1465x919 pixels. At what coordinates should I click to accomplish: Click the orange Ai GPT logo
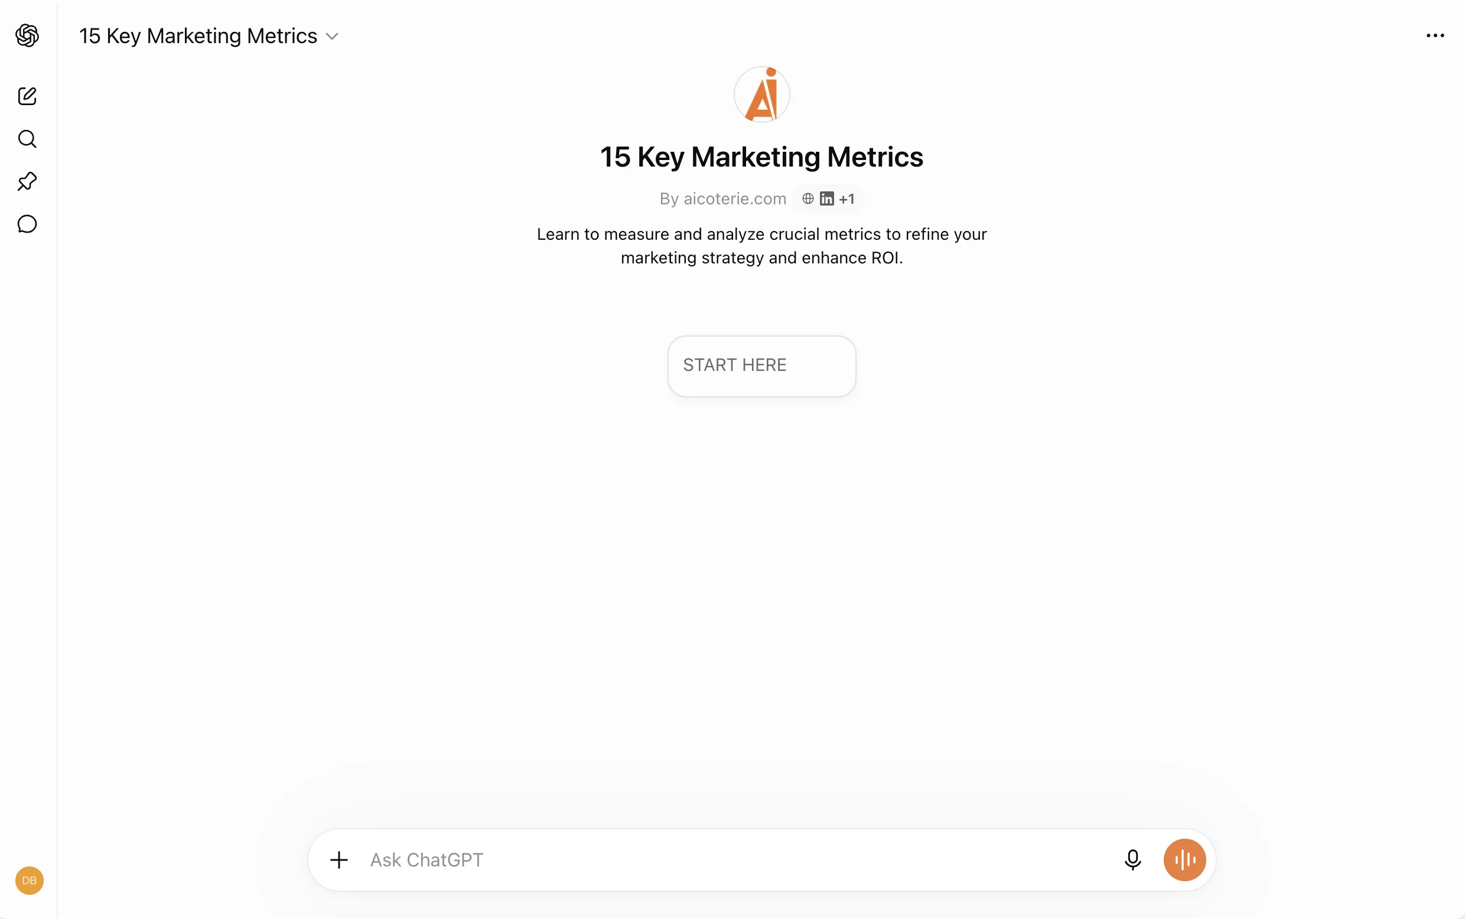pyautogui.click(x=761, y=94)
